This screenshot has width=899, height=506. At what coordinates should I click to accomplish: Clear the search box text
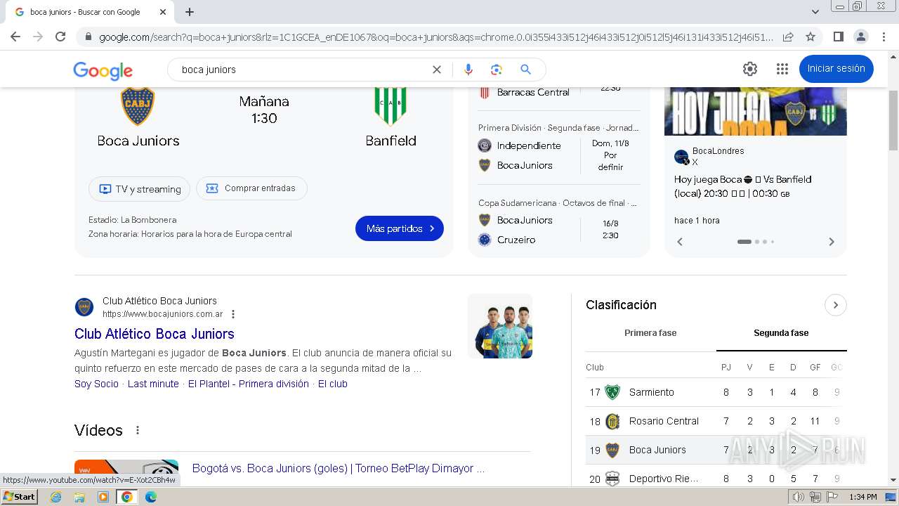(x=437, y=70)
